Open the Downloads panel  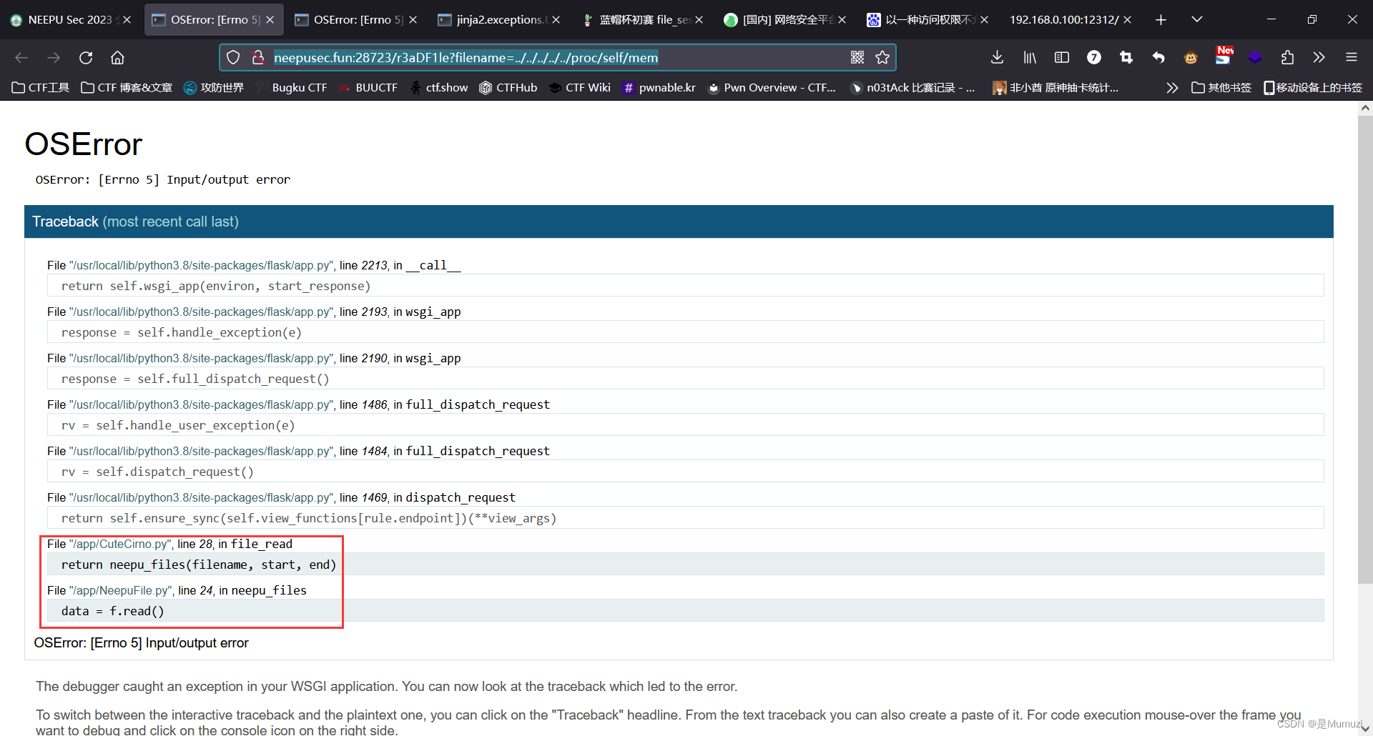996,57
